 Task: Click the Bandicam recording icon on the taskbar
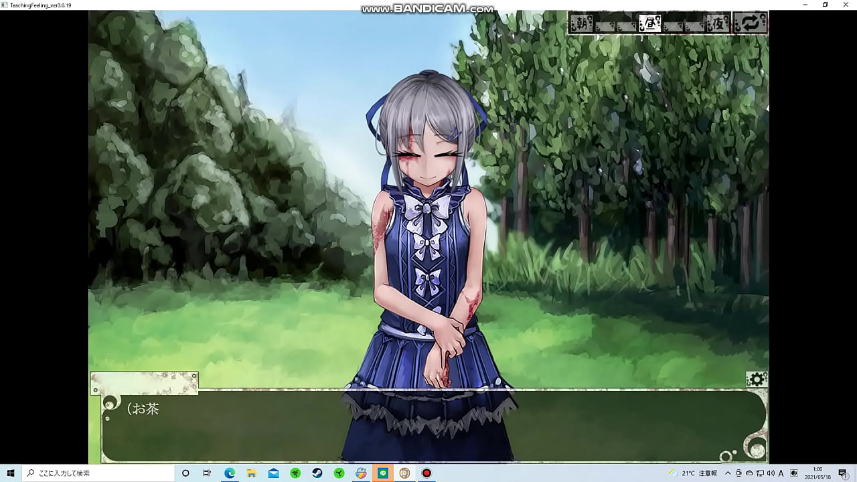(x=426, y=474)
